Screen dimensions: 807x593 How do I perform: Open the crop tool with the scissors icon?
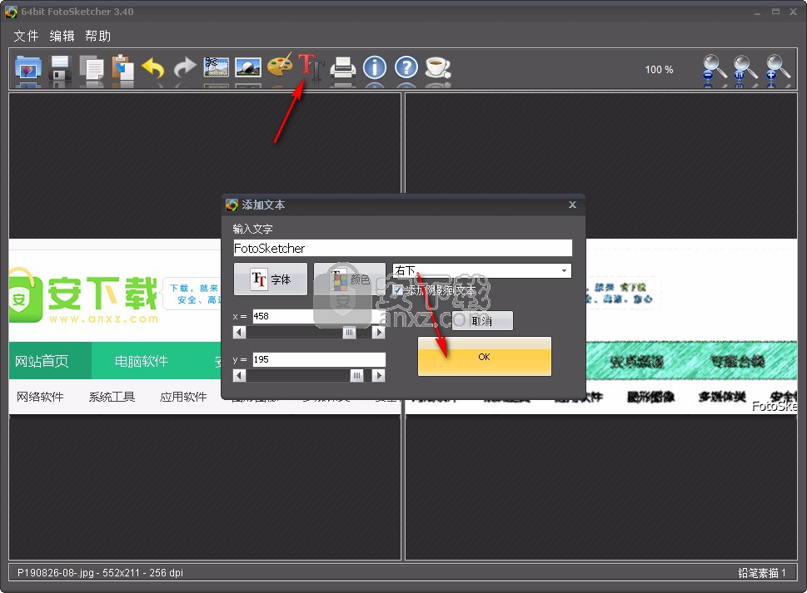[217, 67]
